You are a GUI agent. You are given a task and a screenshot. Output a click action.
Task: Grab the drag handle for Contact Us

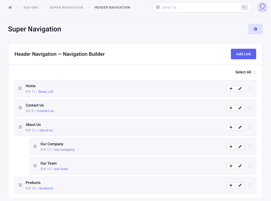[x=20, y=108]
